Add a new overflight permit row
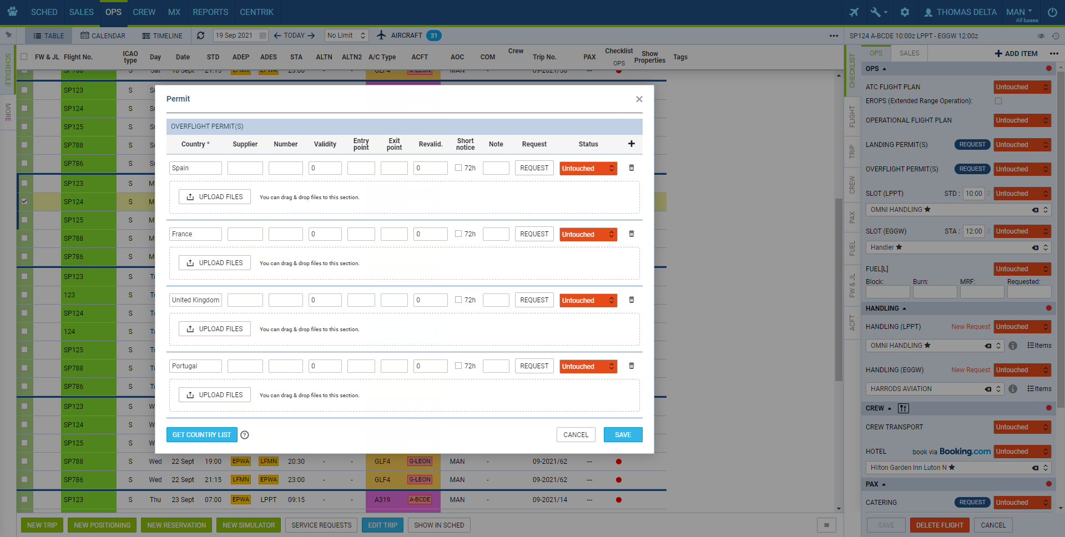This screenshot has height=537, width=1065. 631,144
